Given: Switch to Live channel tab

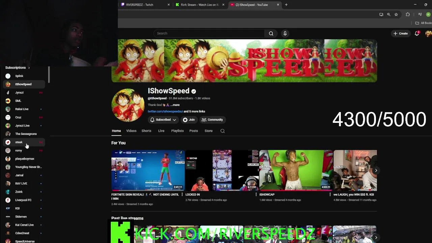Looking at the screenshot, I should point(161,131).
